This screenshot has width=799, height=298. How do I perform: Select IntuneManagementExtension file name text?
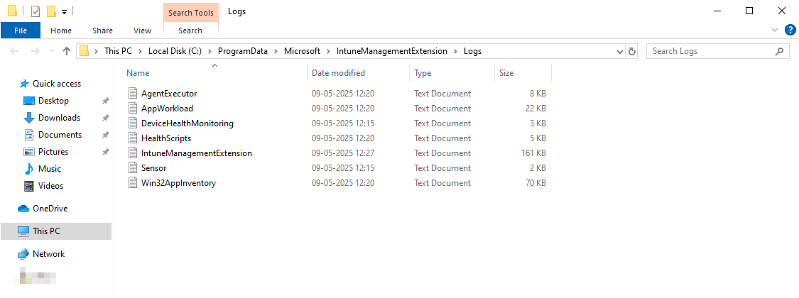[x=197, y=153]
